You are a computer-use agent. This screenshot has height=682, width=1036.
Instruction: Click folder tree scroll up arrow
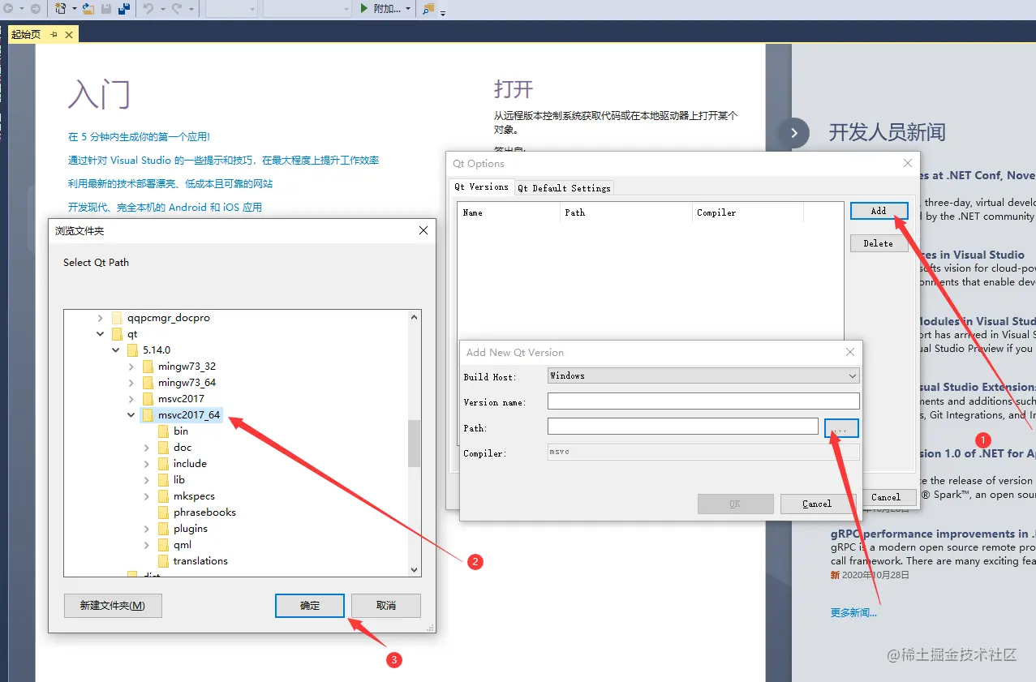click(x=414, y=318)
